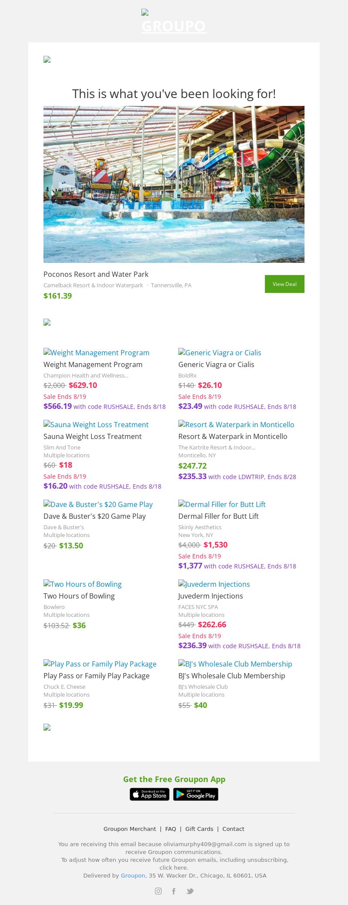Viewport: 348px width, 905px height.
Task: Open the Twitter social icon
Action: (190, 891)
